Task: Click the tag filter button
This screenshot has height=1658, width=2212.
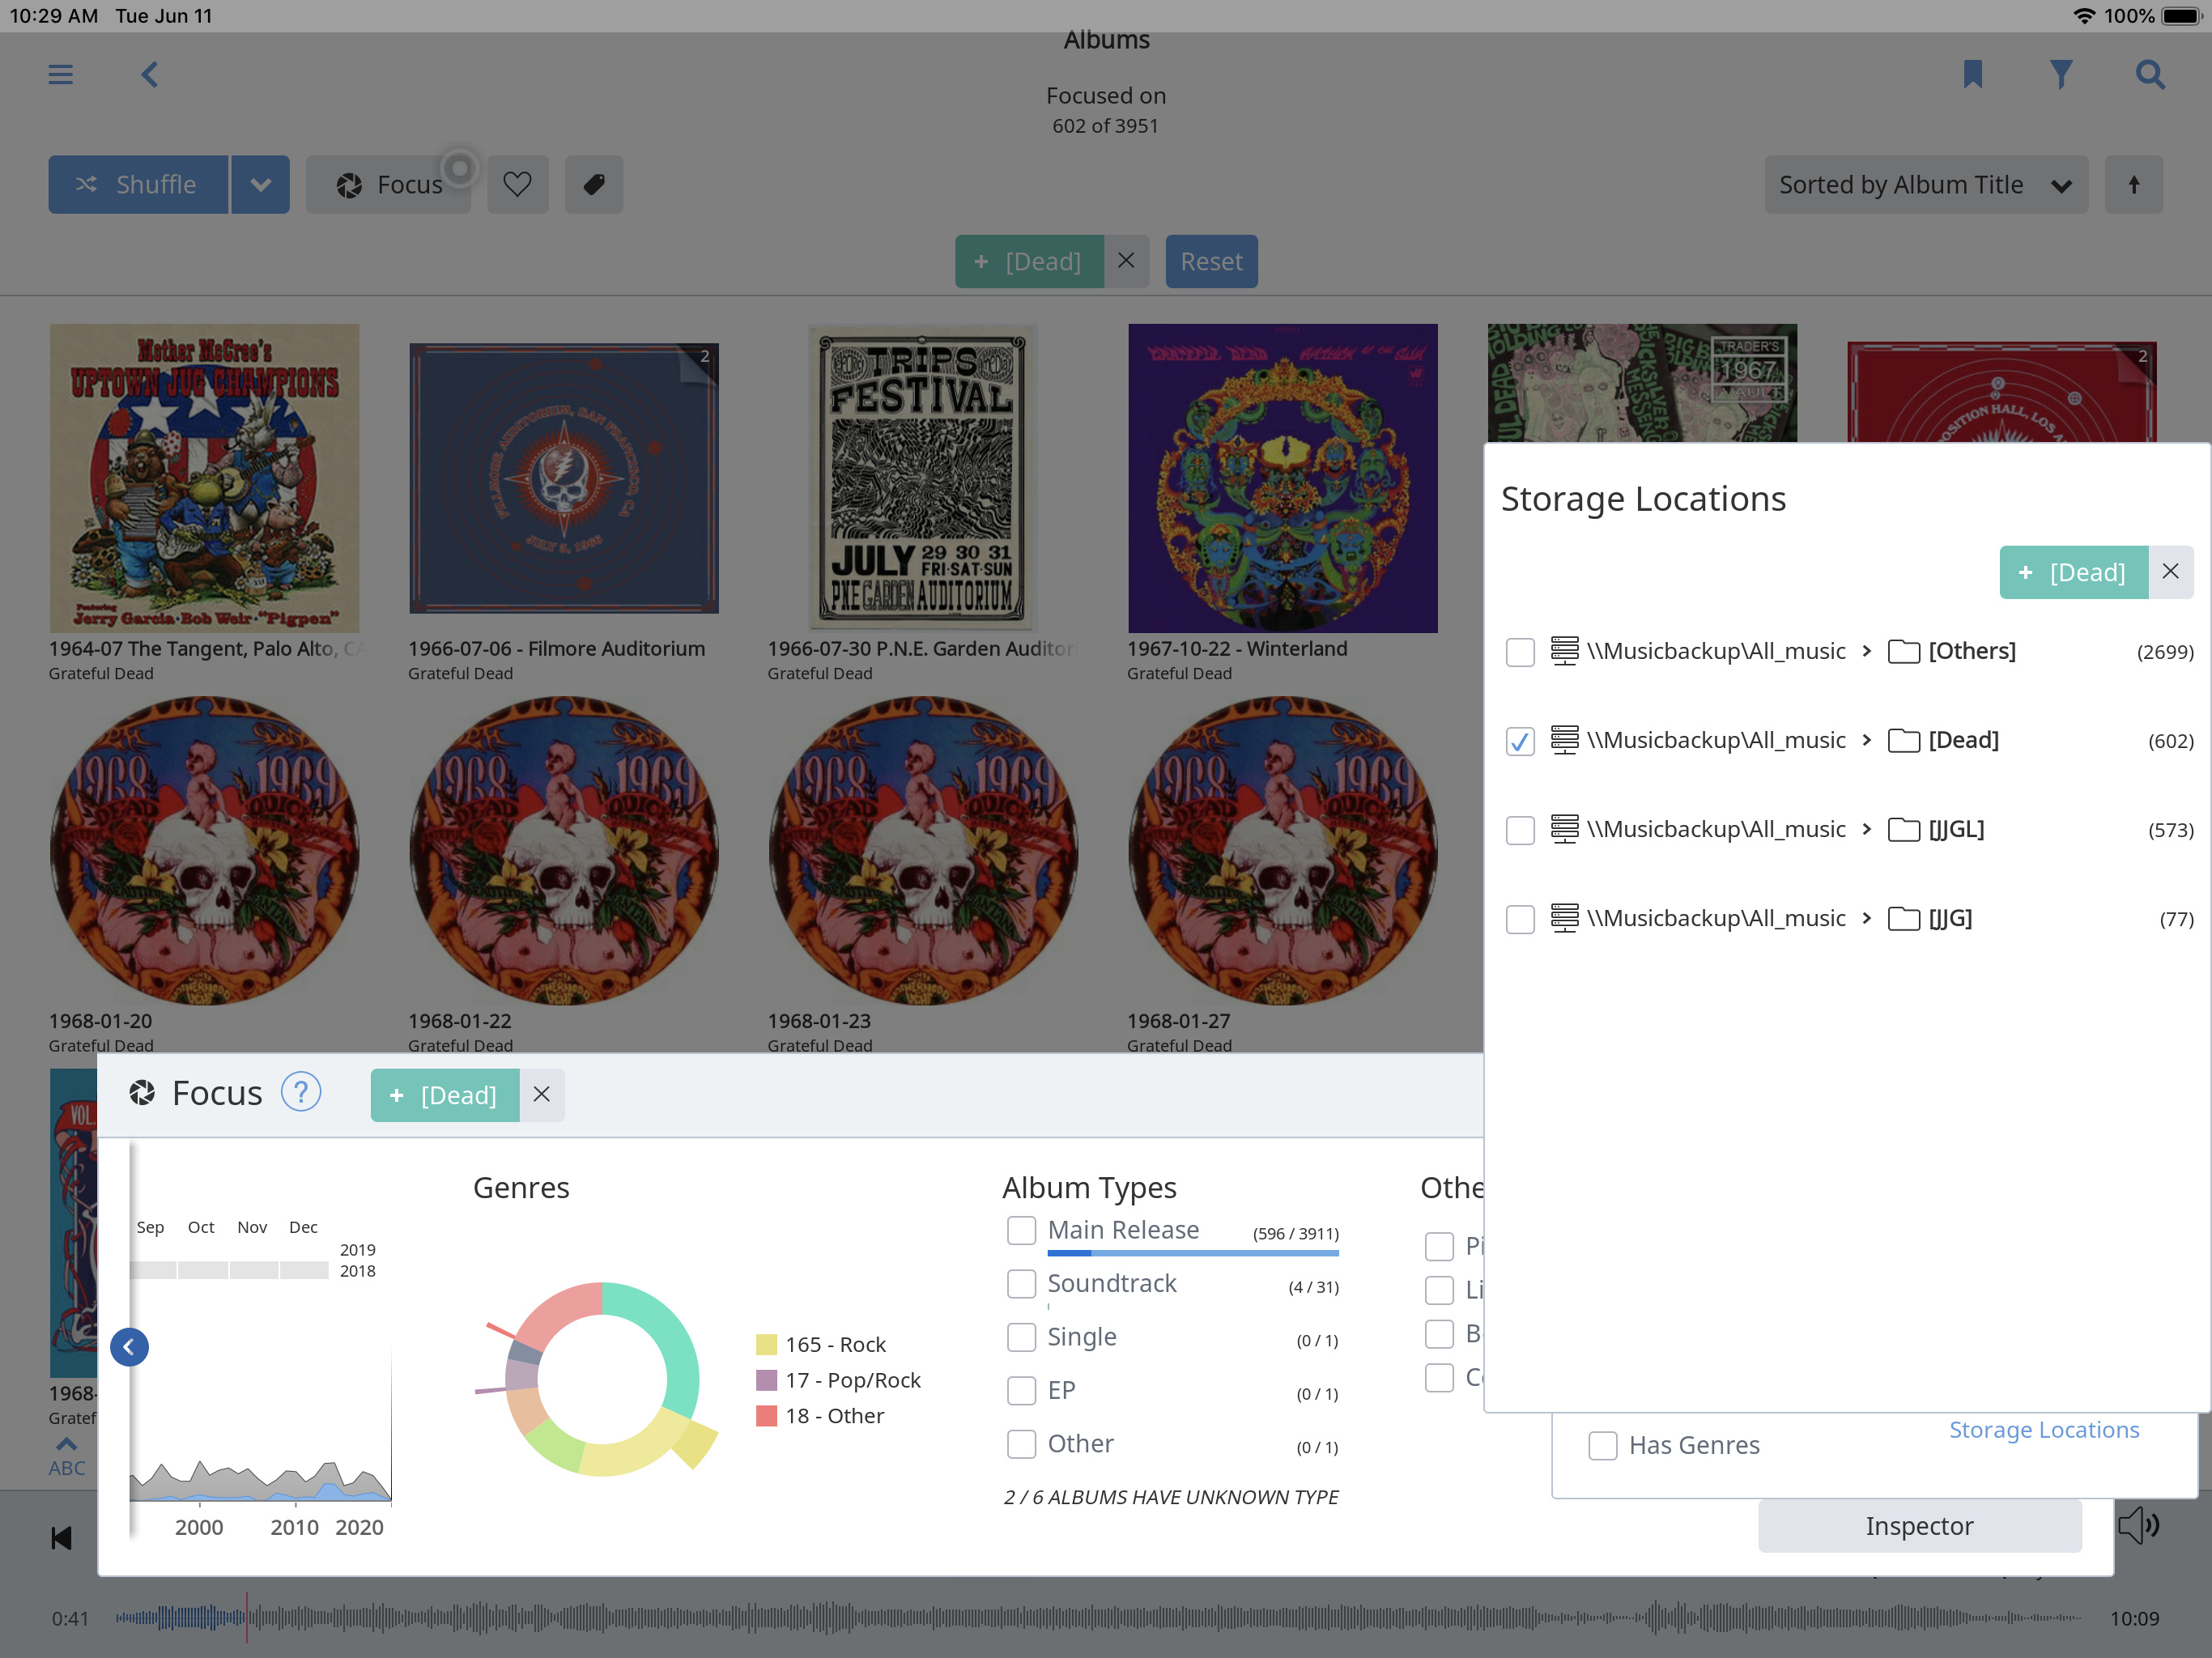Action: pos(594,184)
